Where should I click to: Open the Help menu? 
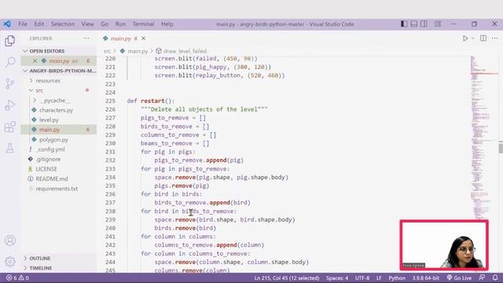[167, 24]
